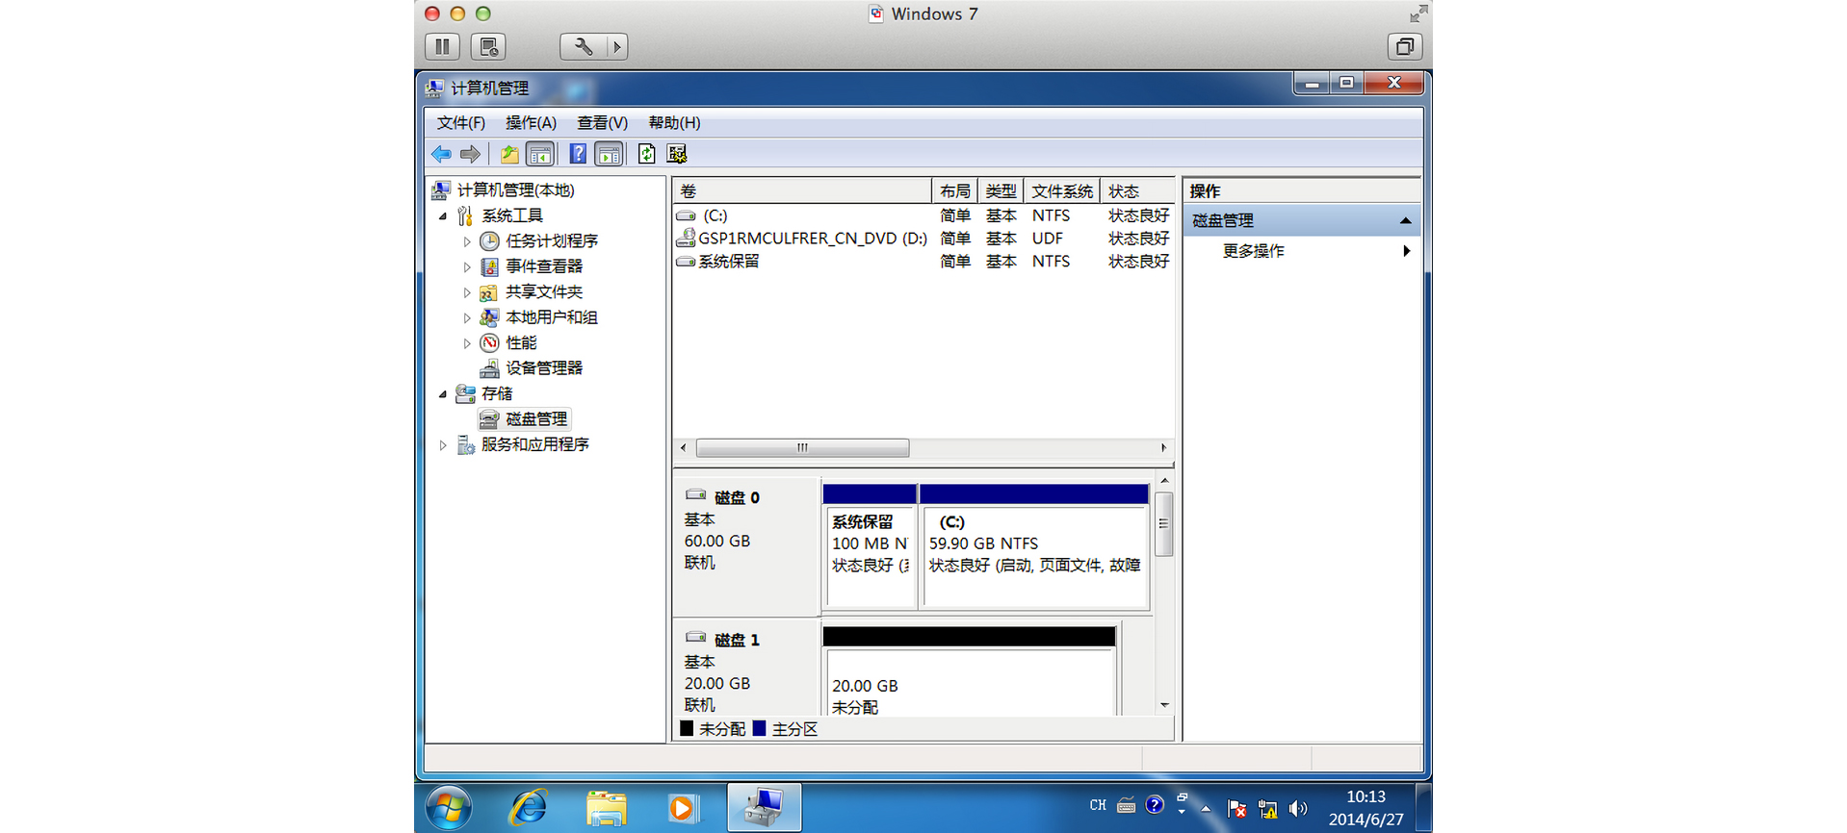
Task: Open the 帮助(H) menu
Action: 674,123
